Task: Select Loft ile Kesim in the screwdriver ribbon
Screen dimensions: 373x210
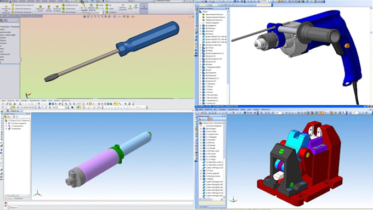Action: (x=69, y=9)
